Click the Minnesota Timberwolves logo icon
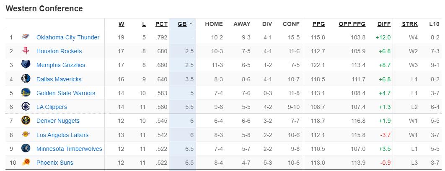445x171 pixels. 26,149
